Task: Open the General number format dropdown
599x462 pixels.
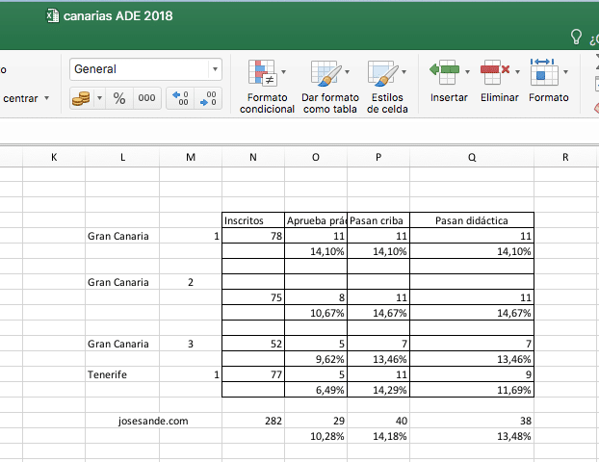Action: coord(215,69)
